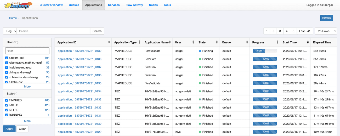340x136 pixels.
Task: Toggle the FAILED state checkbox
Action: pos(7,105)
